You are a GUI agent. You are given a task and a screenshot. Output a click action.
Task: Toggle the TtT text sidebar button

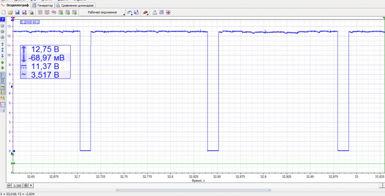coord(3,98)
